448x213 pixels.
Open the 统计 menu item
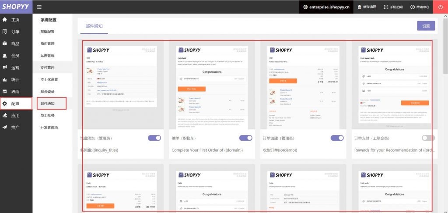(16, 80)
